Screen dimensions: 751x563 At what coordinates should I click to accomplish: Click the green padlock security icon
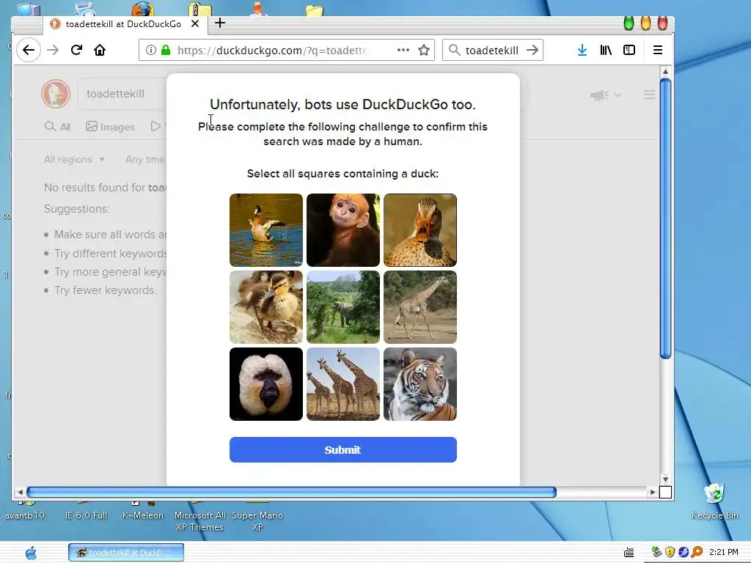(166, 50)
